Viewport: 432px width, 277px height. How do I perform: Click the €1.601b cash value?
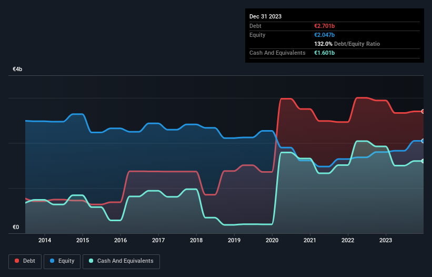tap(324, 53)
